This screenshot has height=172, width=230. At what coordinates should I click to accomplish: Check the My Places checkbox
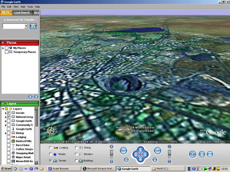coord(7,48)
